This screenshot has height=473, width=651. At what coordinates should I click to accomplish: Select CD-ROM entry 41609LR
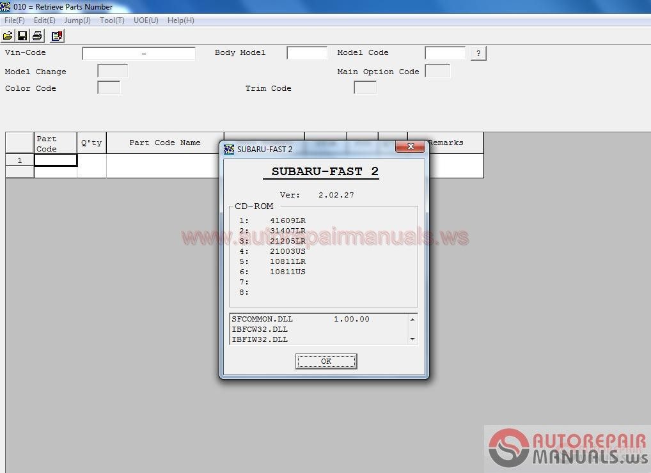coord(288,221)
